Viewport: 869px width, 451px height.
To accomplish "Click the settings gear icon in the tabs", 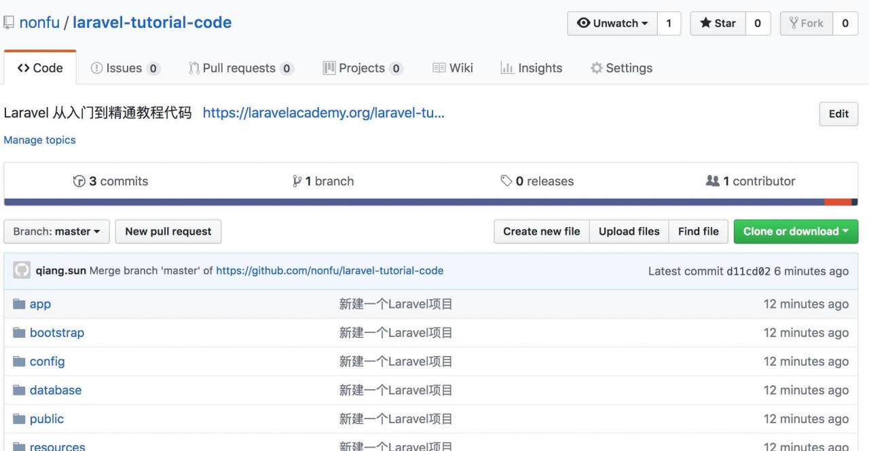I will (x=596, y=68).
